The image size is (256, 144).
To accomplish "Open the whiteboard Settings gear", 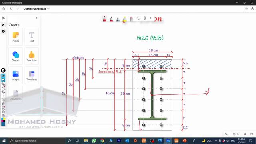I will click(x=252, y=9).
